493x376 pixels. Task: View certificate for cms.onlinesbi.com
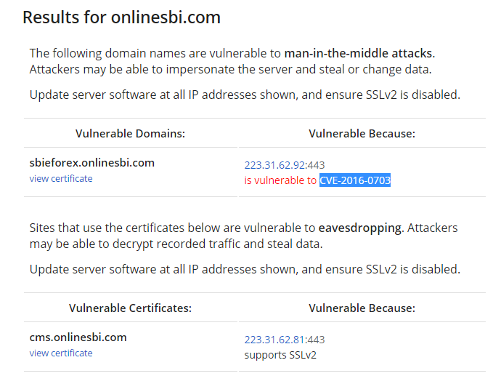coord(61,353)
